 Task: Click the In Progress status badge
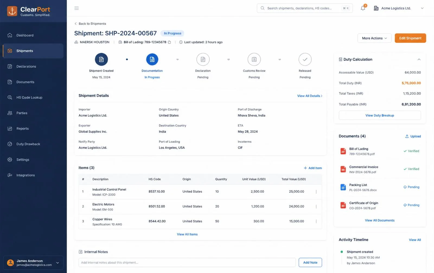173,33
